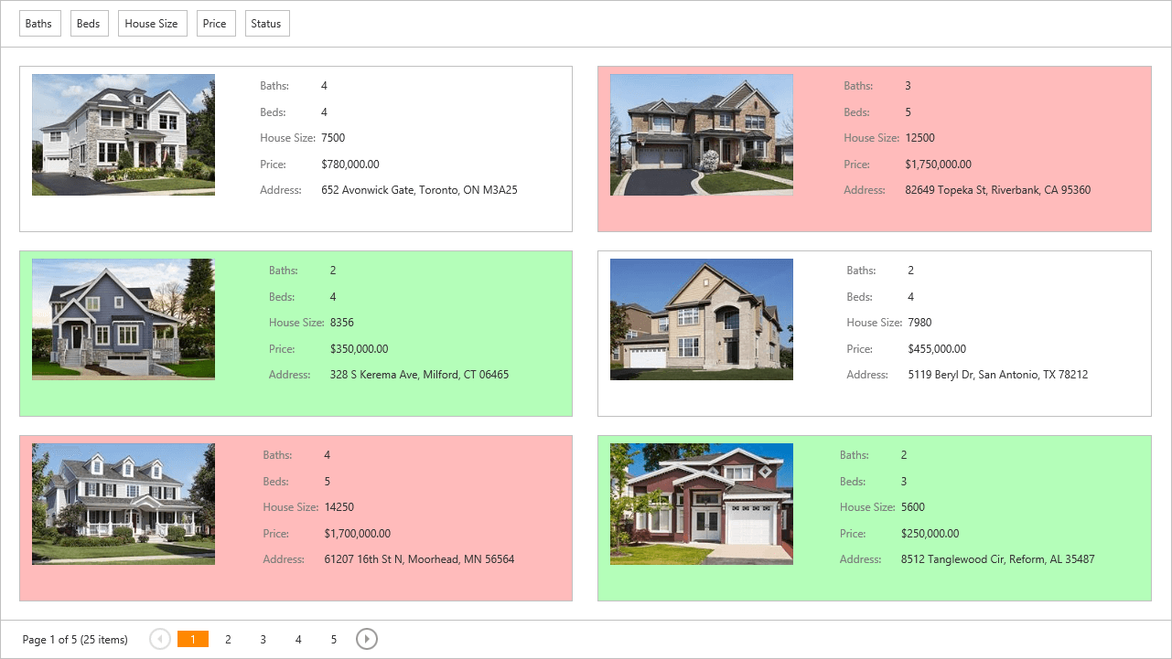Click the previous page arrow
Viewport: 1172px width, 659px height.
(160, 639)
